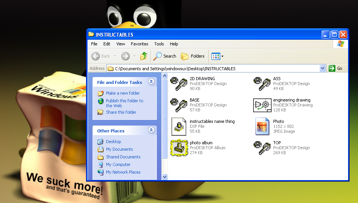Open the Help menu
358x203 pixels.
coord(174,44)
